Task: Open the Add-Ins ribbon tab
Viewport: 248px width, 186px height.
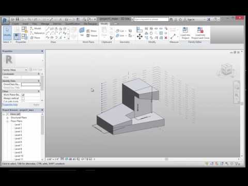Action: click(57, 24)
